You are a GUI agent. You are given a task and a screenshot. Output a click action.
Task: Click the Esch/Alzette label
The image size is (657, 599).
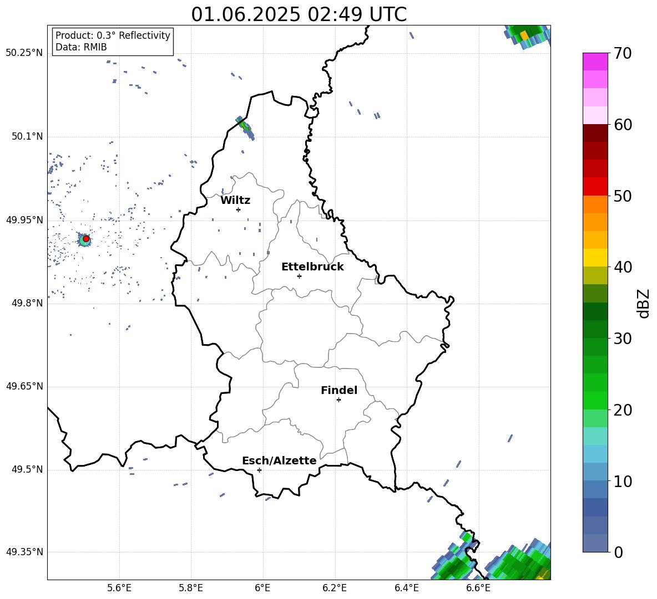coord(279,461)
